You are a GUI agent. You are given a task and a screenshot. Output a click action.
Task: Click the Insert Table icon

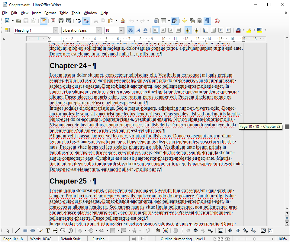click(163, 21)
